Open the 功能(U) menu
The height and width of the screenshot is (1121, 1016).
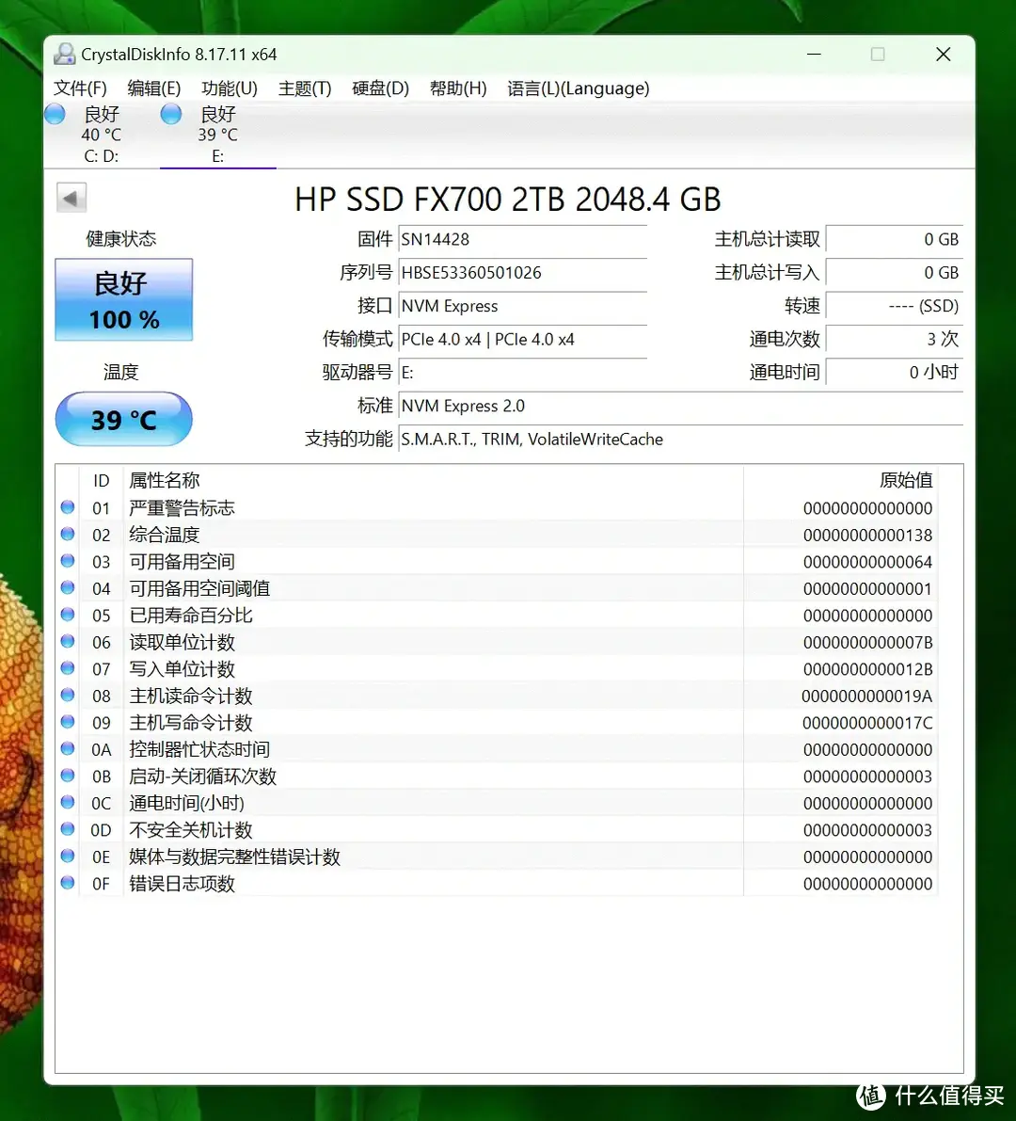point(230,88)
